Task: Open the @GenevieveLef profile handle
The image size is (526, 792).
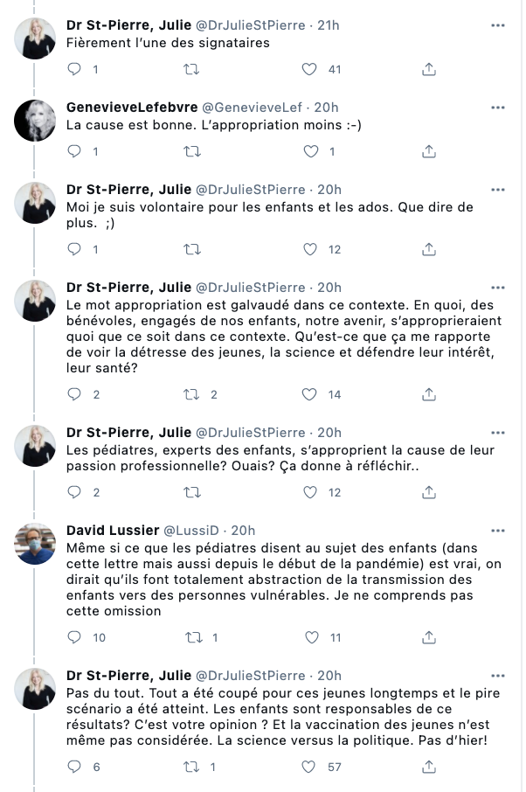Action: pos(252,108)
